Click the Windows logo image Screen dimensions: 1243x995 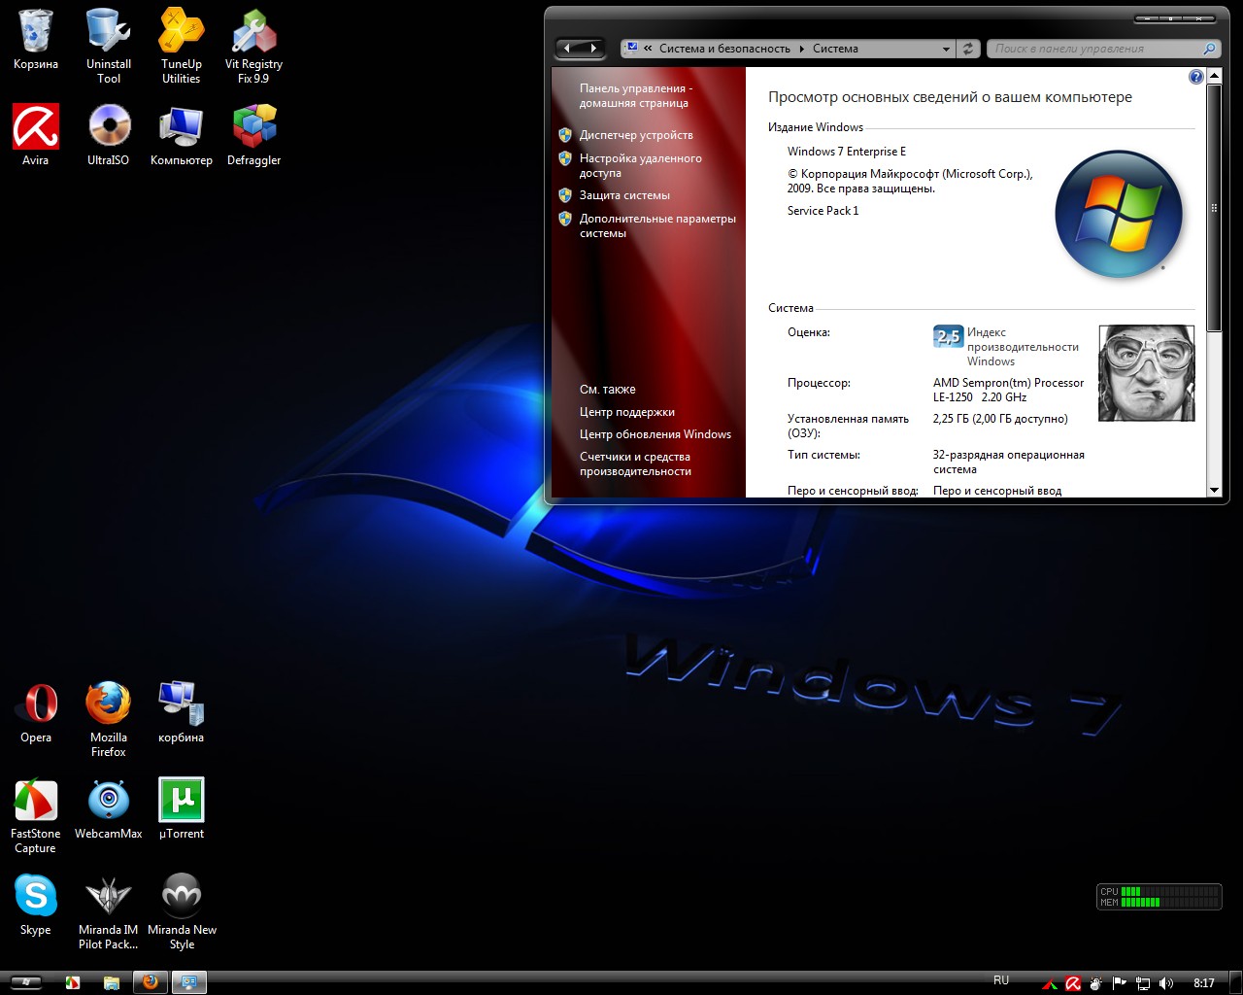pyautogui.click(x=1119, y=214)
